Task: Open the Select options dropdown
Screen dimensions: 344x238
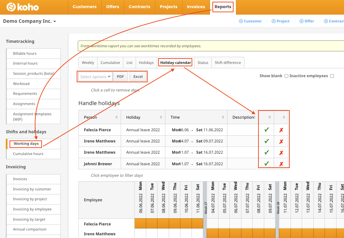Action: [96, 77]
